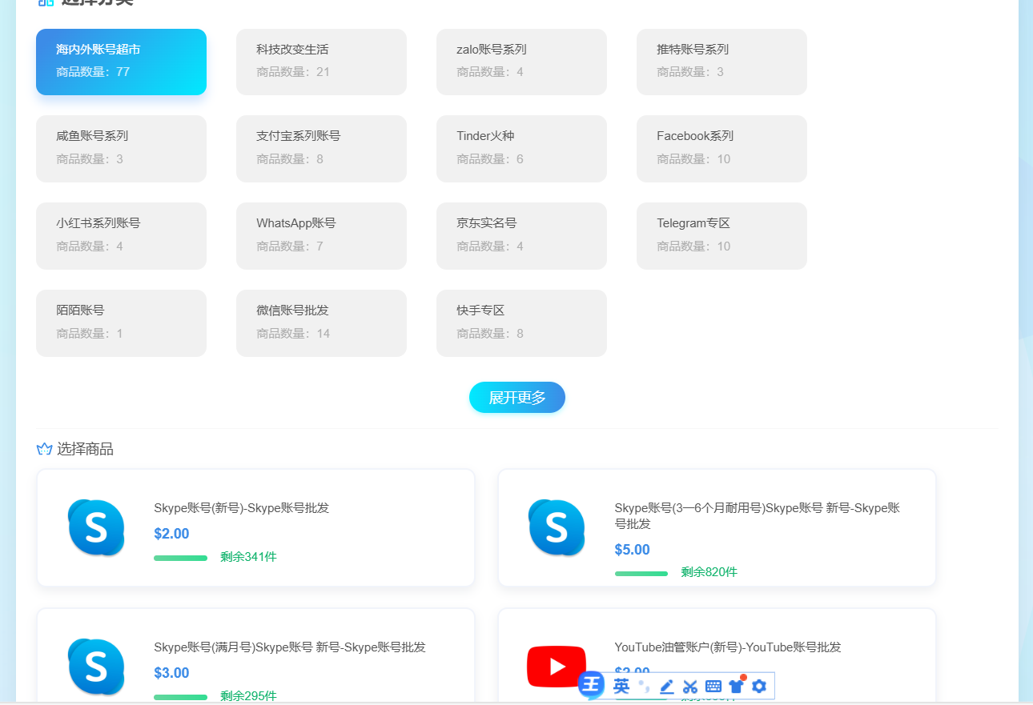Open the 微信账号批发 category
Screen dimensions: 1033x705
click(x=321, y=323)
